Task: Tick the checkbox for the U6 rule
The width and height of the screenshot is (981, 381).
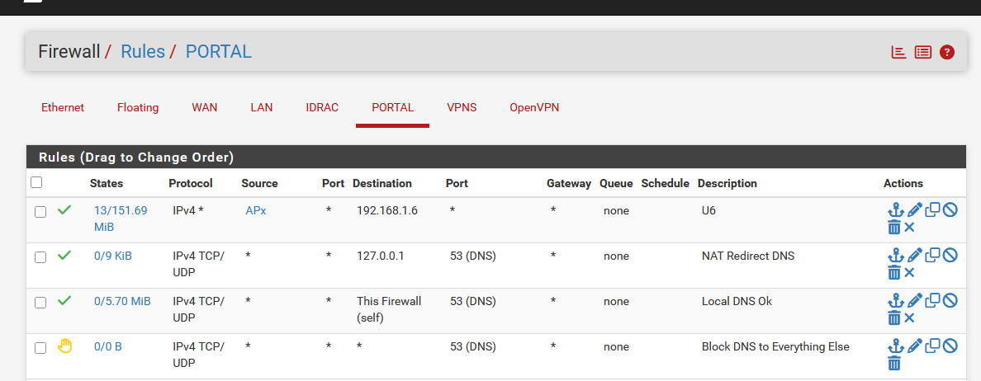Action: pyautogui.click(x=40, y=212)
